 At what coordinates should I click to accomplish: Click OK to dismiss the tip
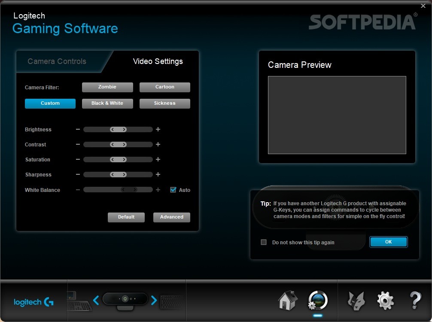388,242
